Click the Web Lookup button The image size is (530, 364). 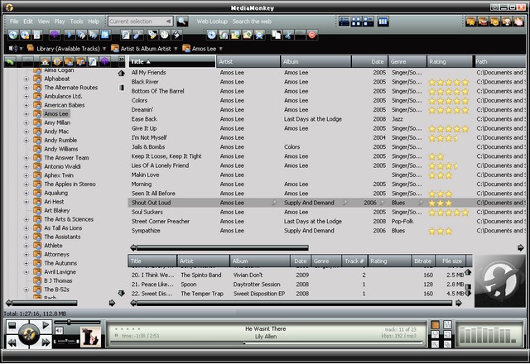tap(212, 22)
